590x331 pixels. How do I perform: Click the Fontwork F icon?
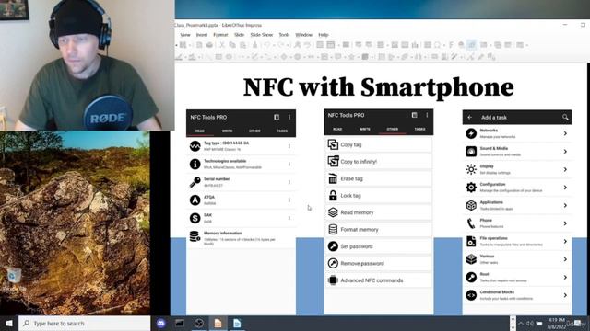click(x=451, y=45)
